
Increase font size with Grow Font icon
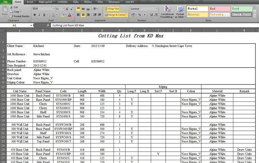pyautogui.click(x=67, y=9)
